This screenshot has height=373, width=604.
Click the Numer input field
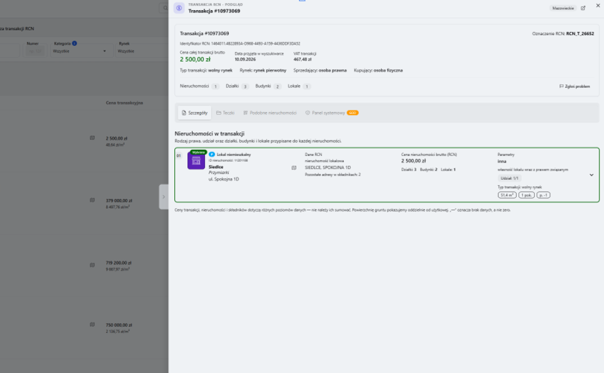click(x=35, y=51)
